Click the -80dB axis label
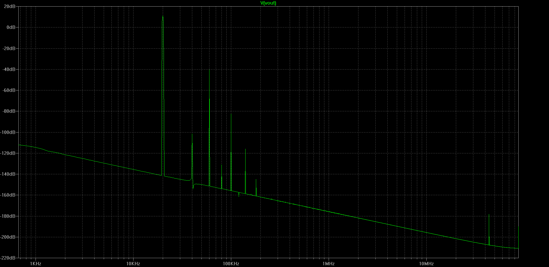This screenshot has height=267, width=549. pos(9,111)
